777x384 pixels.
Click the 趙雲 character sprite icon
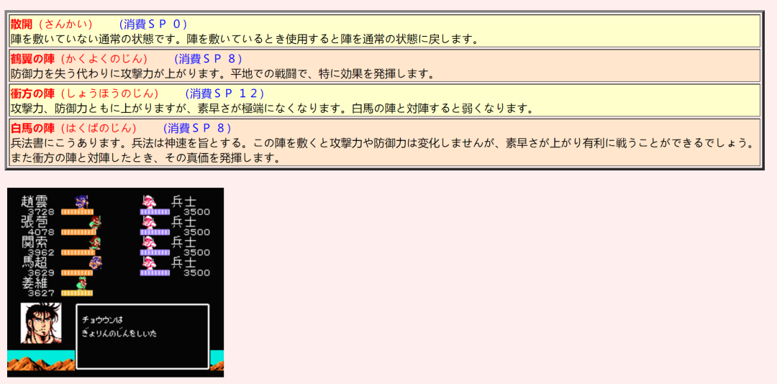[82, 201]
